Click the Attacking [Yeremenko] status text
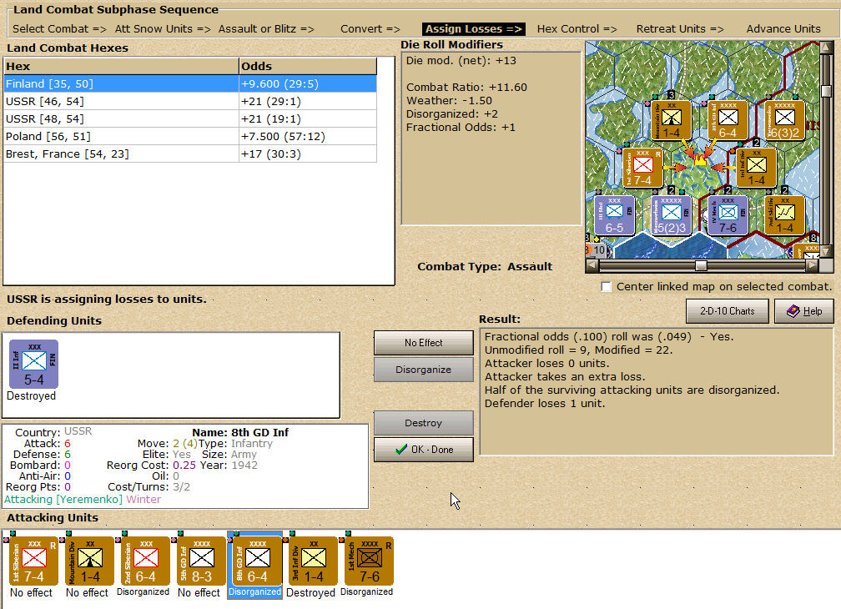The width and height of the screenshot is (841, 609). (63, 500)
